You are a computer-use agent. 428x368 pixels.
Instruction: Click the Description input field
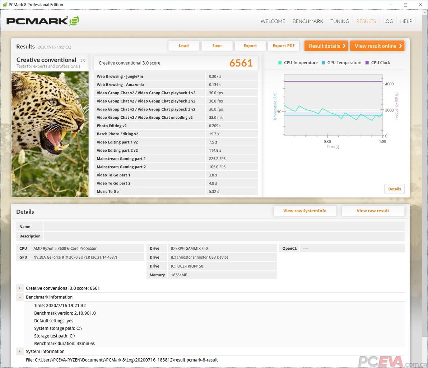[x=224, y=236]
